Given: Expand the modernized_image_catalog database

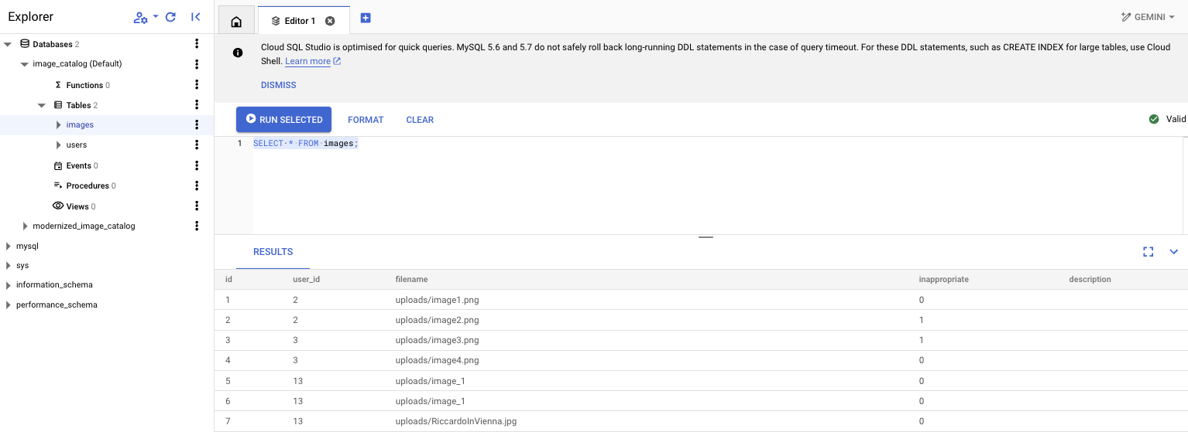Looking at the screenshot, I should (x=25, y=226).
